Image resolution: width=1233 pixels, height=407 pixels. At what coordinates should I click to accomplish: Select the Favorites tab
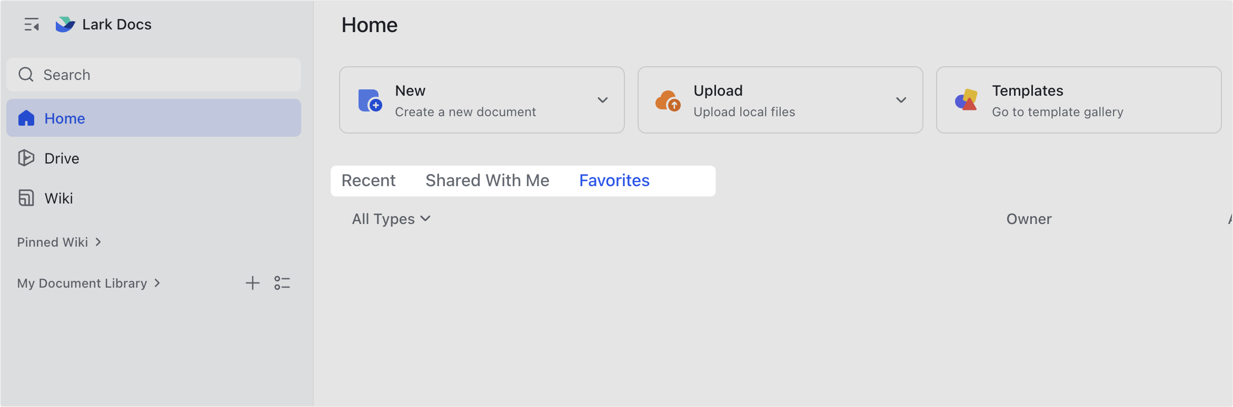[x=614, y=180]
